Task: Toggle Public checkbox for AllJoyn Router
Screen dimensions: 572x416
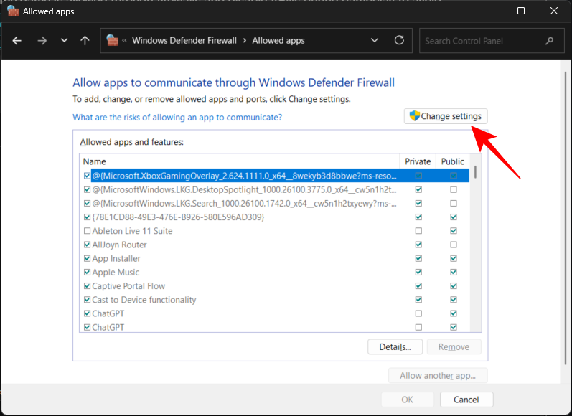Action: tap(453, 245)
